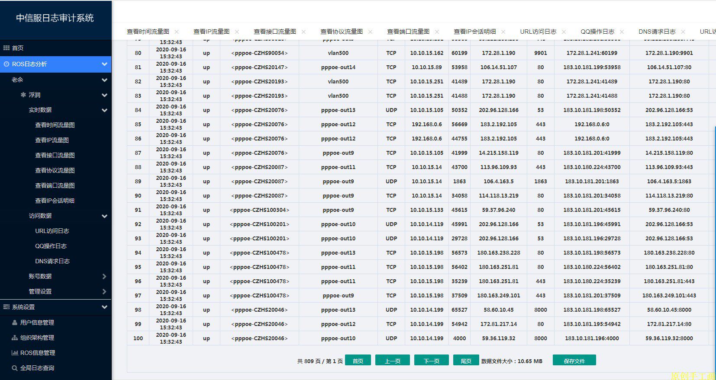Switch to the QQ操作日志 tab
Screen dimensions: 716x380
point(597,32)
